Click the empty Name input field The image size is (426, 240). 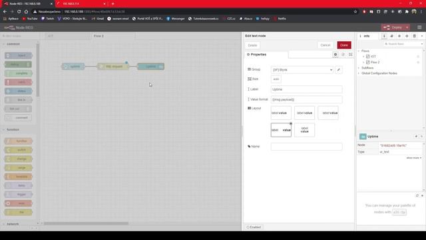point(306,147)
